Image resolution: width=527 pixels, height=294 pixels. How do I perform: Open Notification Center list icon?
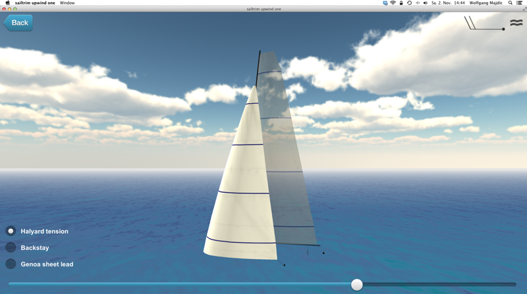[519, 3]
